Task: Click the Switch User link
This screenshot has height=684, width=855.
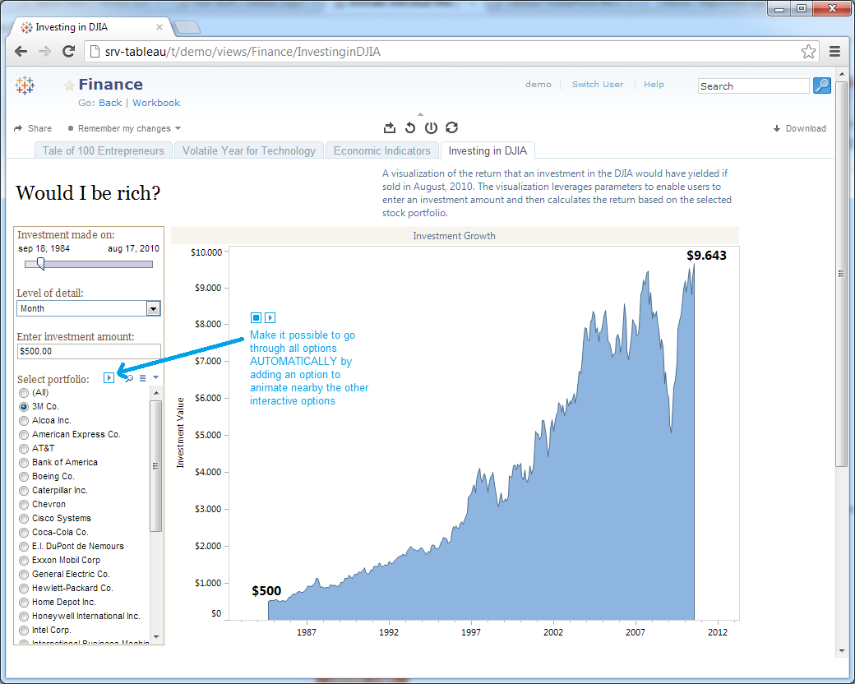Action: (597, 85)
